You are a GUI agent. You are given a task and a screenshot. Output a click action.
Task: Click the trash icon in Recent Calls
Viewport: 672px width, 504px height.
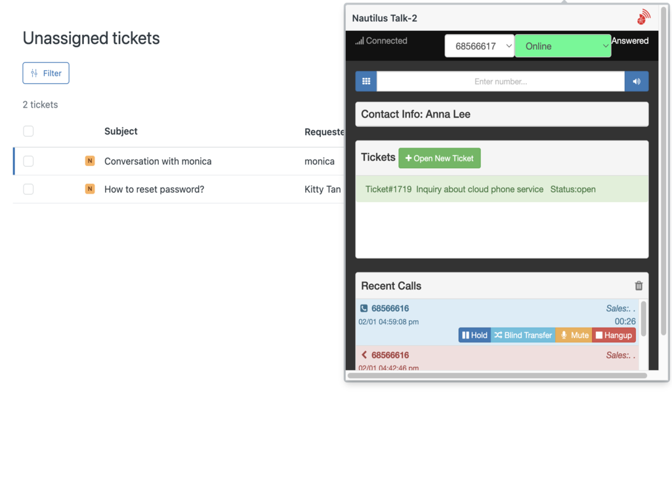click(x=639, y=285)
